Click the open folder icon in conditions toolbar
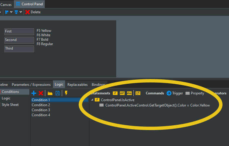This screenshot has width=229, height=146. pos(50,93)
